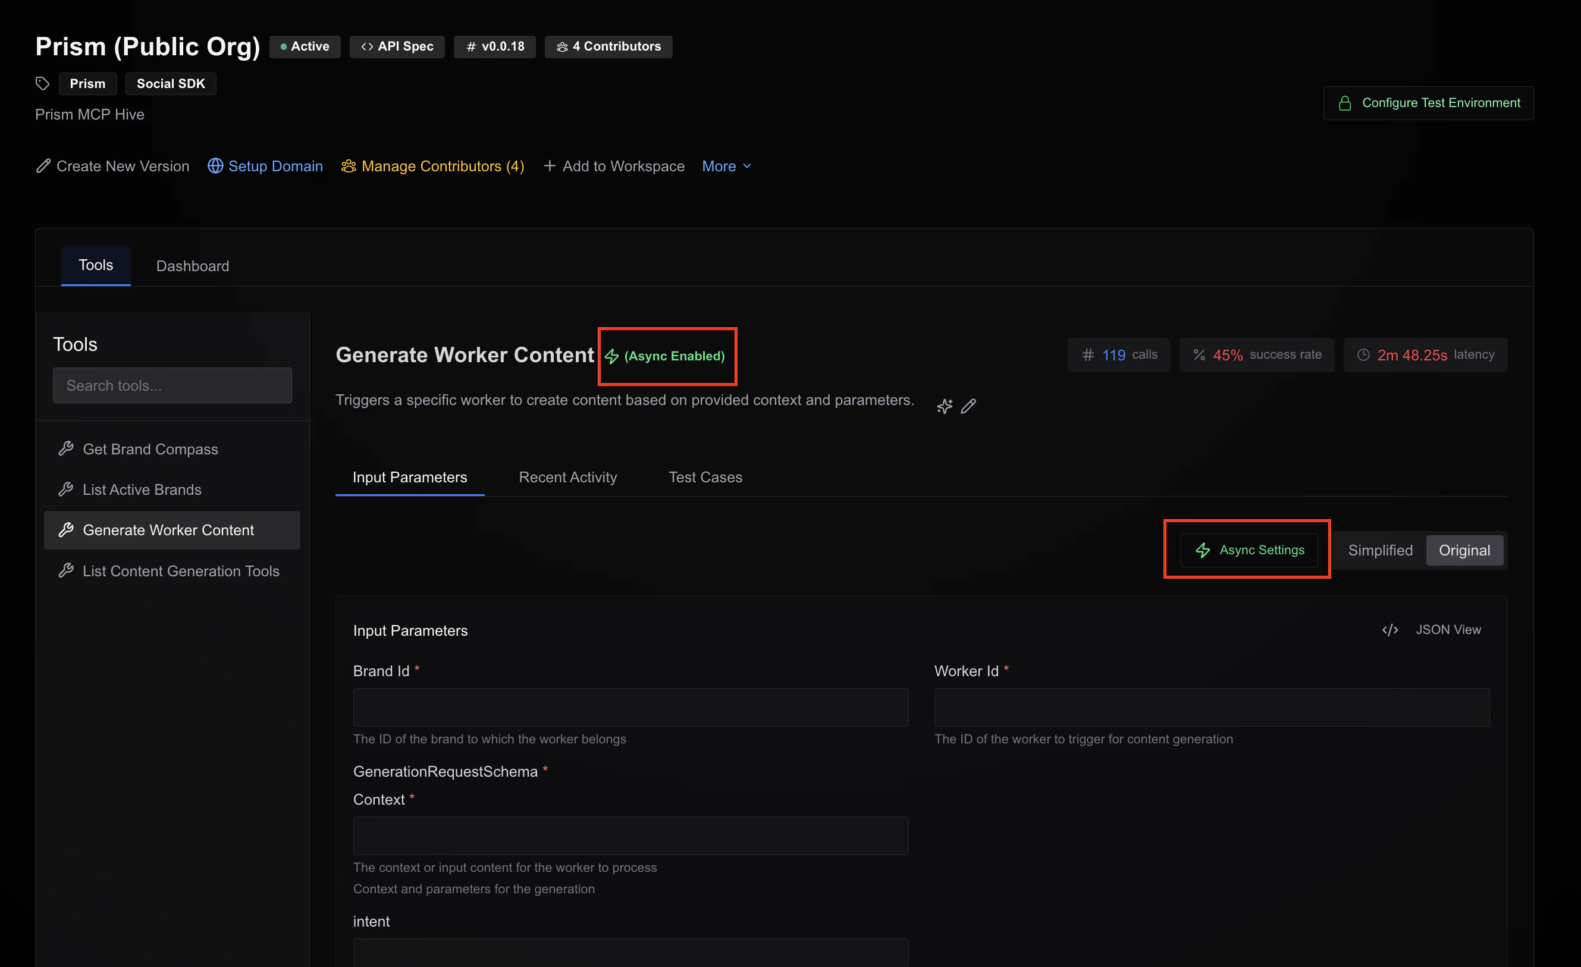The height and width of the screenshot is (967, 1581).
Task: Click the intent input field
Action: pyautogui.click(x=630, y=953)
